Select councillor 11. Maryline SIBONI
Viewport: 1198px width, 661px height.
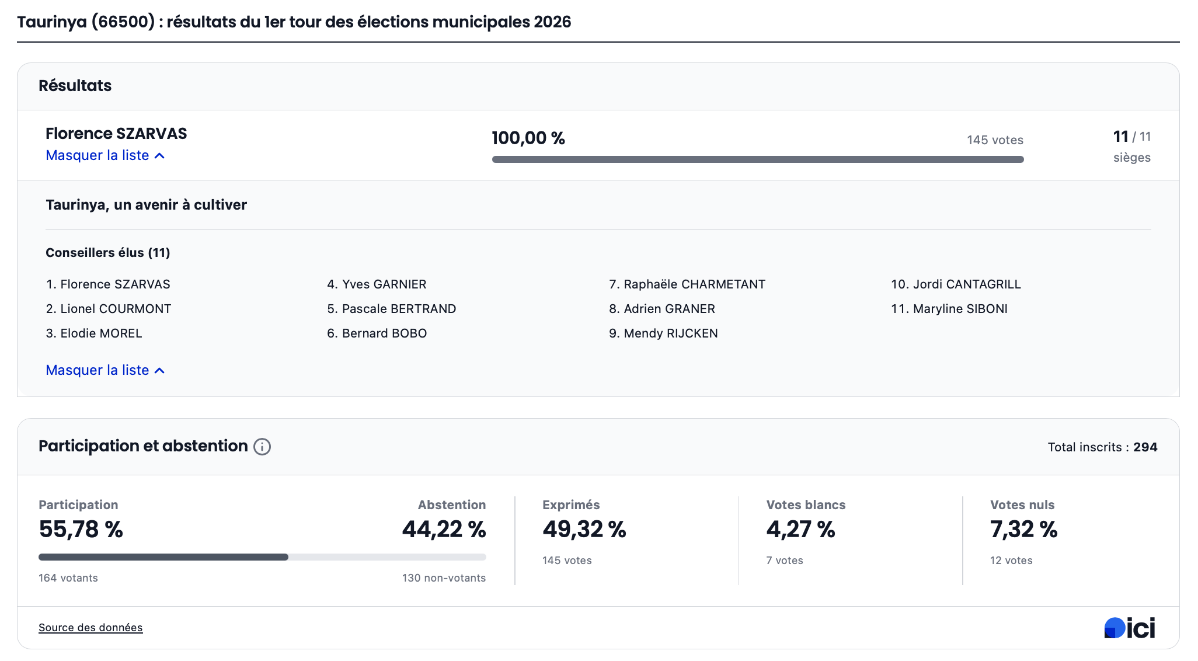(949, 309)
